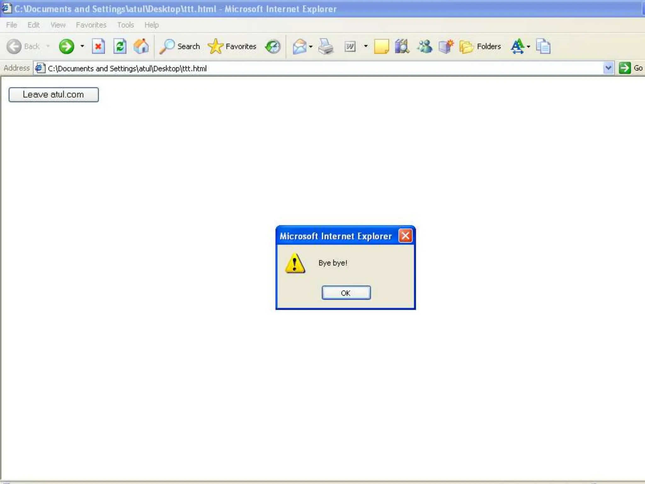This screenshot has height=484, width=645.
Task: Expand the Forward button history arrow
Action: [82, 46]
